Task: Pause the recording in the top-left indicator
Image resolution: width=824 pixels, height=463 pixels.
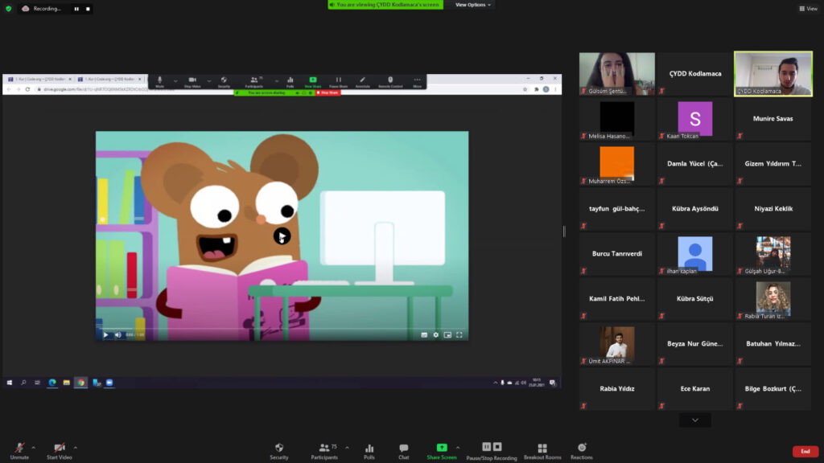Action: point(76,9)
